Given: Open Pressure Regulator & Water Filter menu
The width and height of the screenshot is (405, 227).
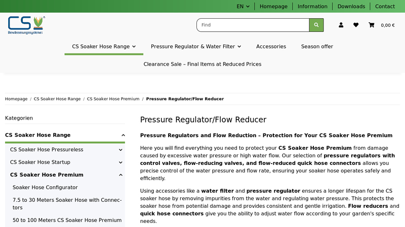Looking at the screenshot, I should 196,46.
